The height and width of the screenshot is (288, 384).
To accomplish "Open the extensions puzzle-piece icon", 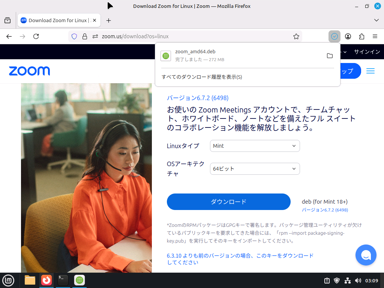I will [x=361, y=36].
